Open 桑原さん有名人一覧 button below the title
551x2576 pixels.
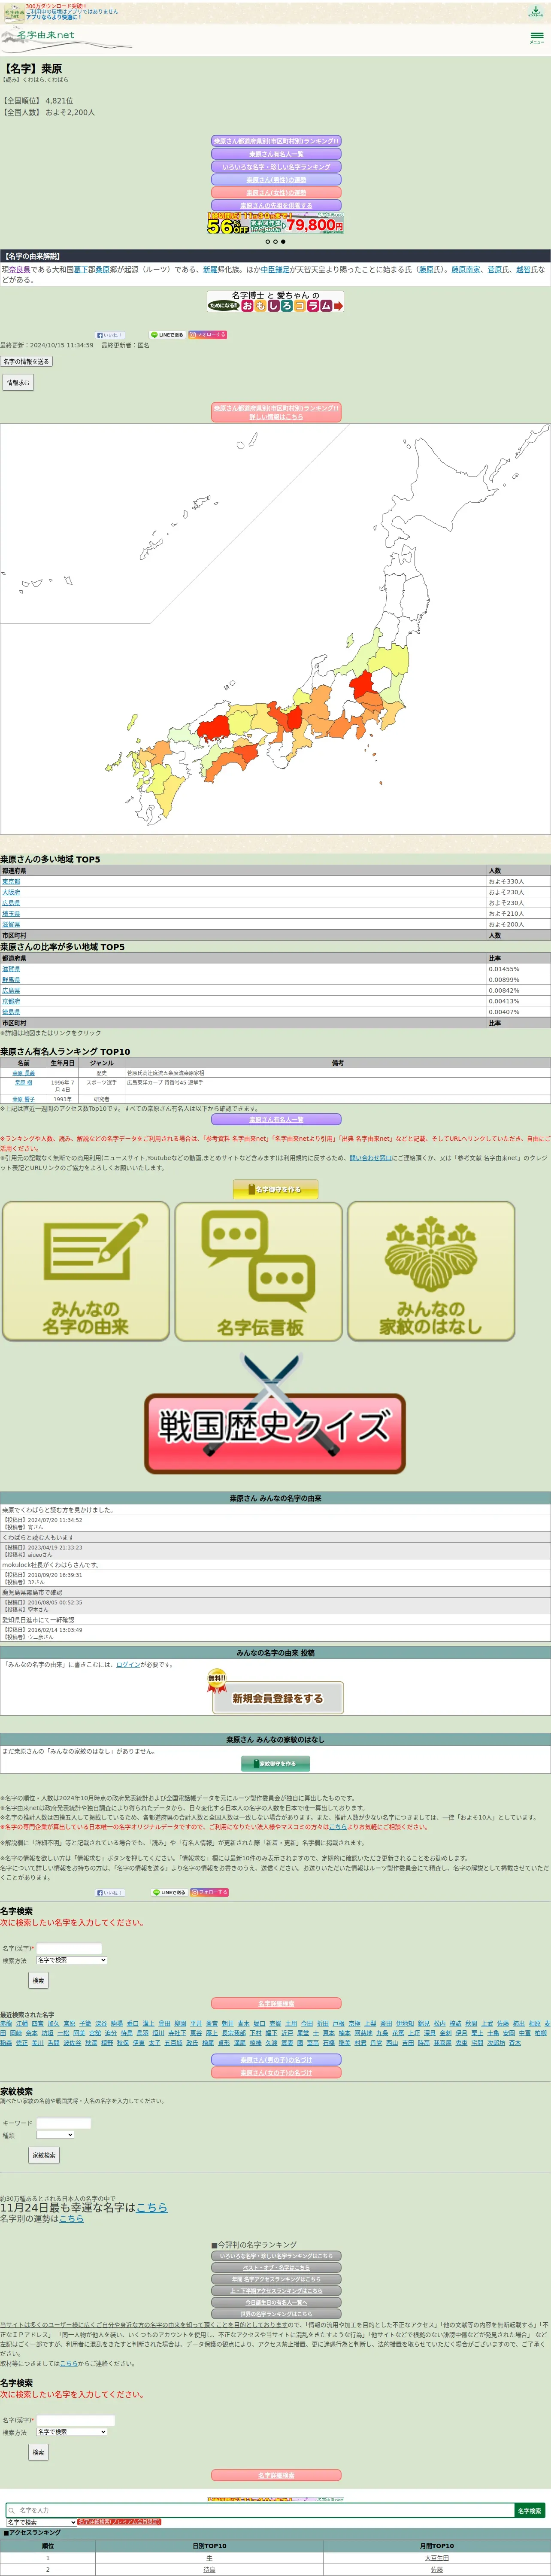point(276,154)
